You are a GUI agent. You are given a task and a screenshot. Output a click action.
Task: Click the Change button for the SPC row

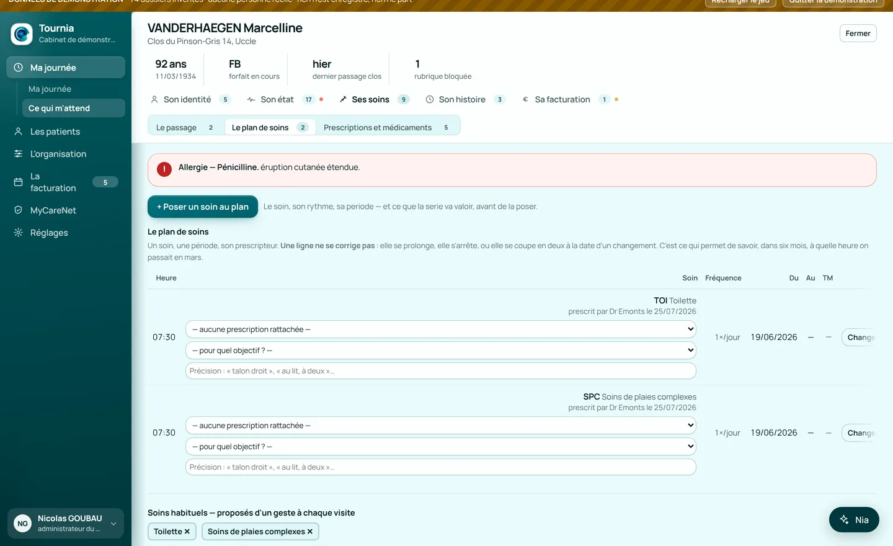[x=858, y=433]
